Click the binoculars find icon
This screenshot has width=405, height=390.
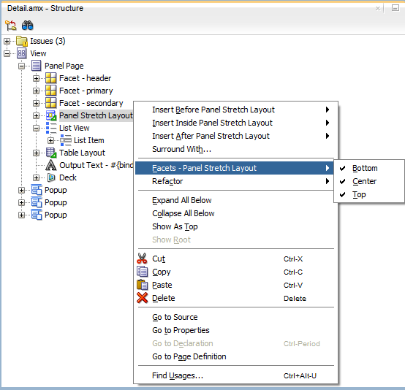(27, 26)
